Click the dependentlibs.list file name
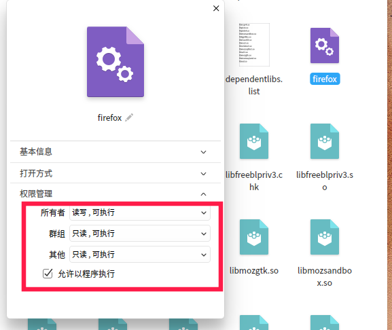The height and width of the screenshot is (330, 392). tap(254, 85)
